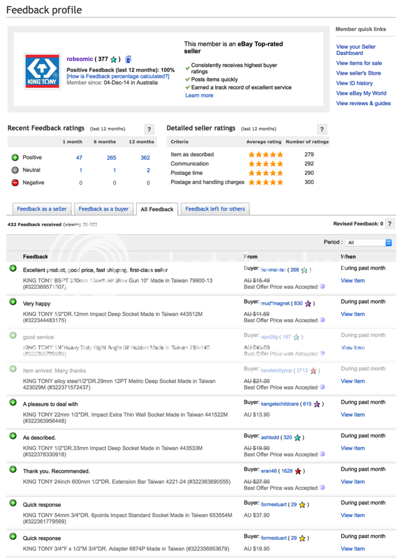Open the Learn more link
The width and height of the screenshot is (405, 559).
pos(199,96)
